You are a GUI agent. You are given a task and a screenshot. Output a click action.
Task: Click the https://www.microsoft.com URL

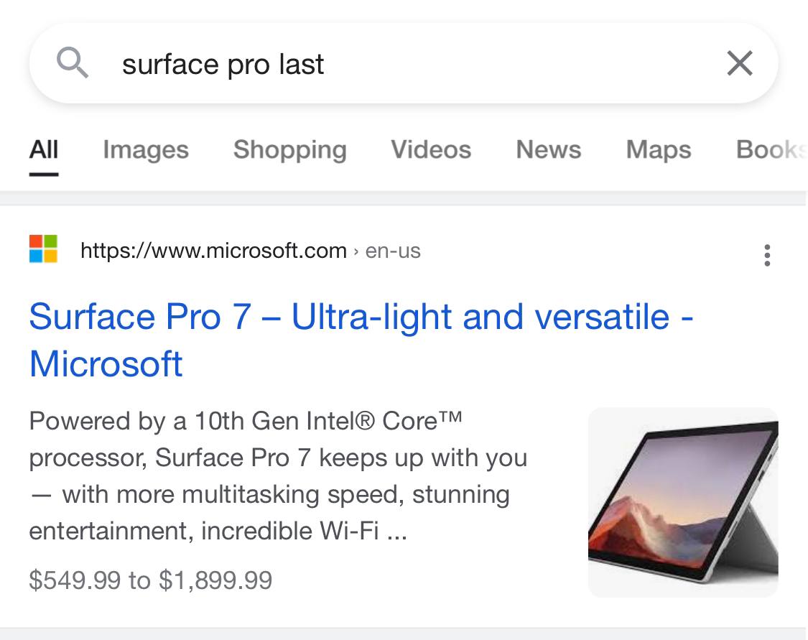(x=213, y=251)
